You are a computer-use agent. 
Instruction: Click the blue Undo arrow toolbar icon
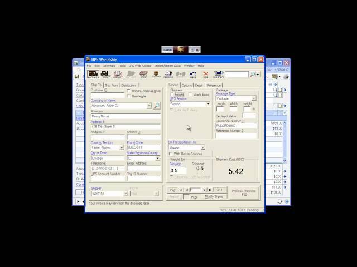click(193, 74)
